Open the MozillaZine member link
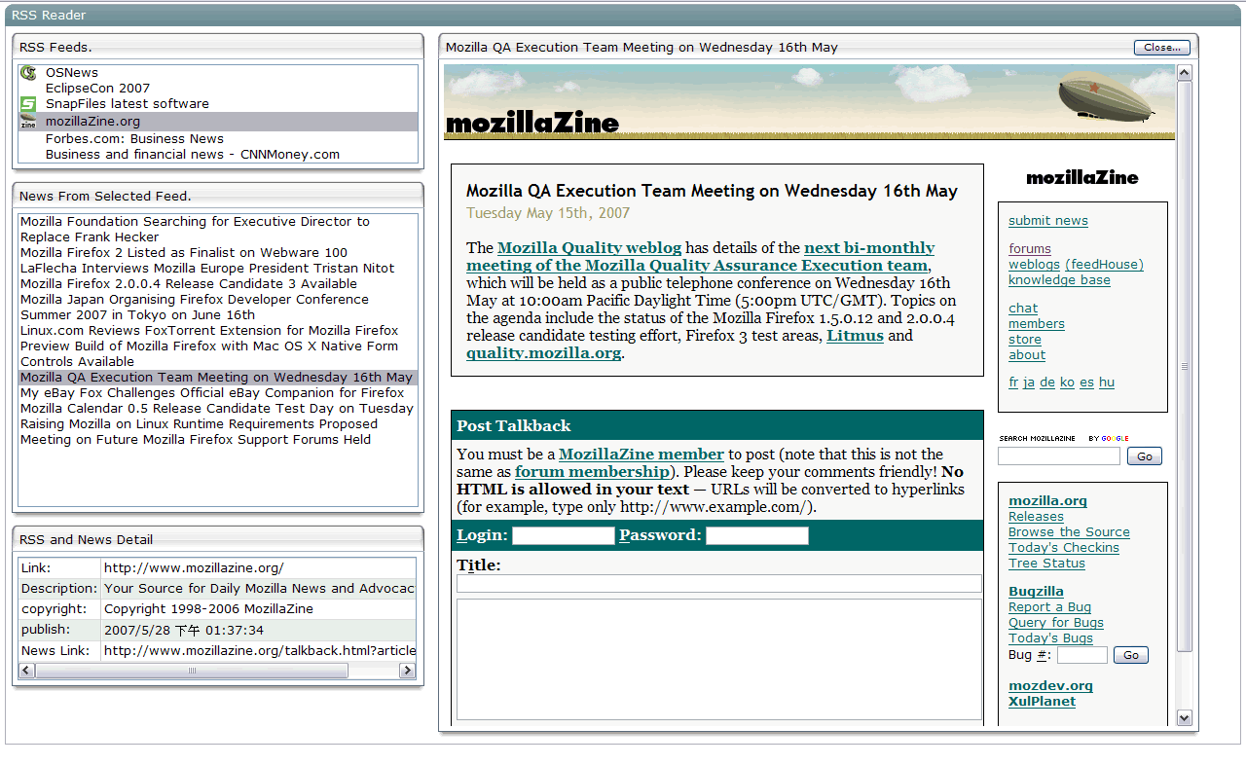Screen dimensions: 1246x765 click(641, 455)
